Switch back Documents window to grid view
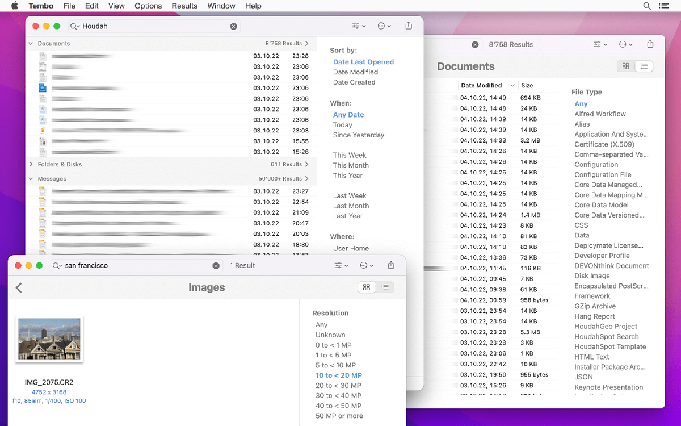 point(625,66)
